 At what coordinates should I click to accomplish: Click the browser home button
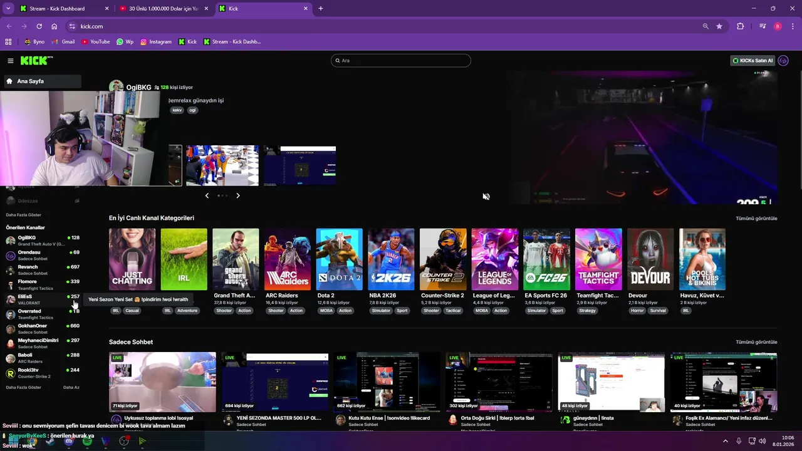click(55, 26)
